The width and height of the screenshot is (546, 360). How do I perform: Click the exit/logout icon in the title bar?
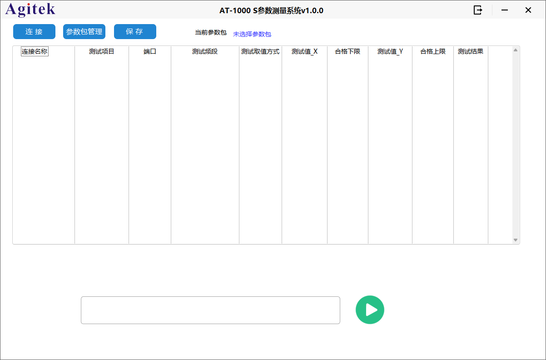click(x=477, y=10)
